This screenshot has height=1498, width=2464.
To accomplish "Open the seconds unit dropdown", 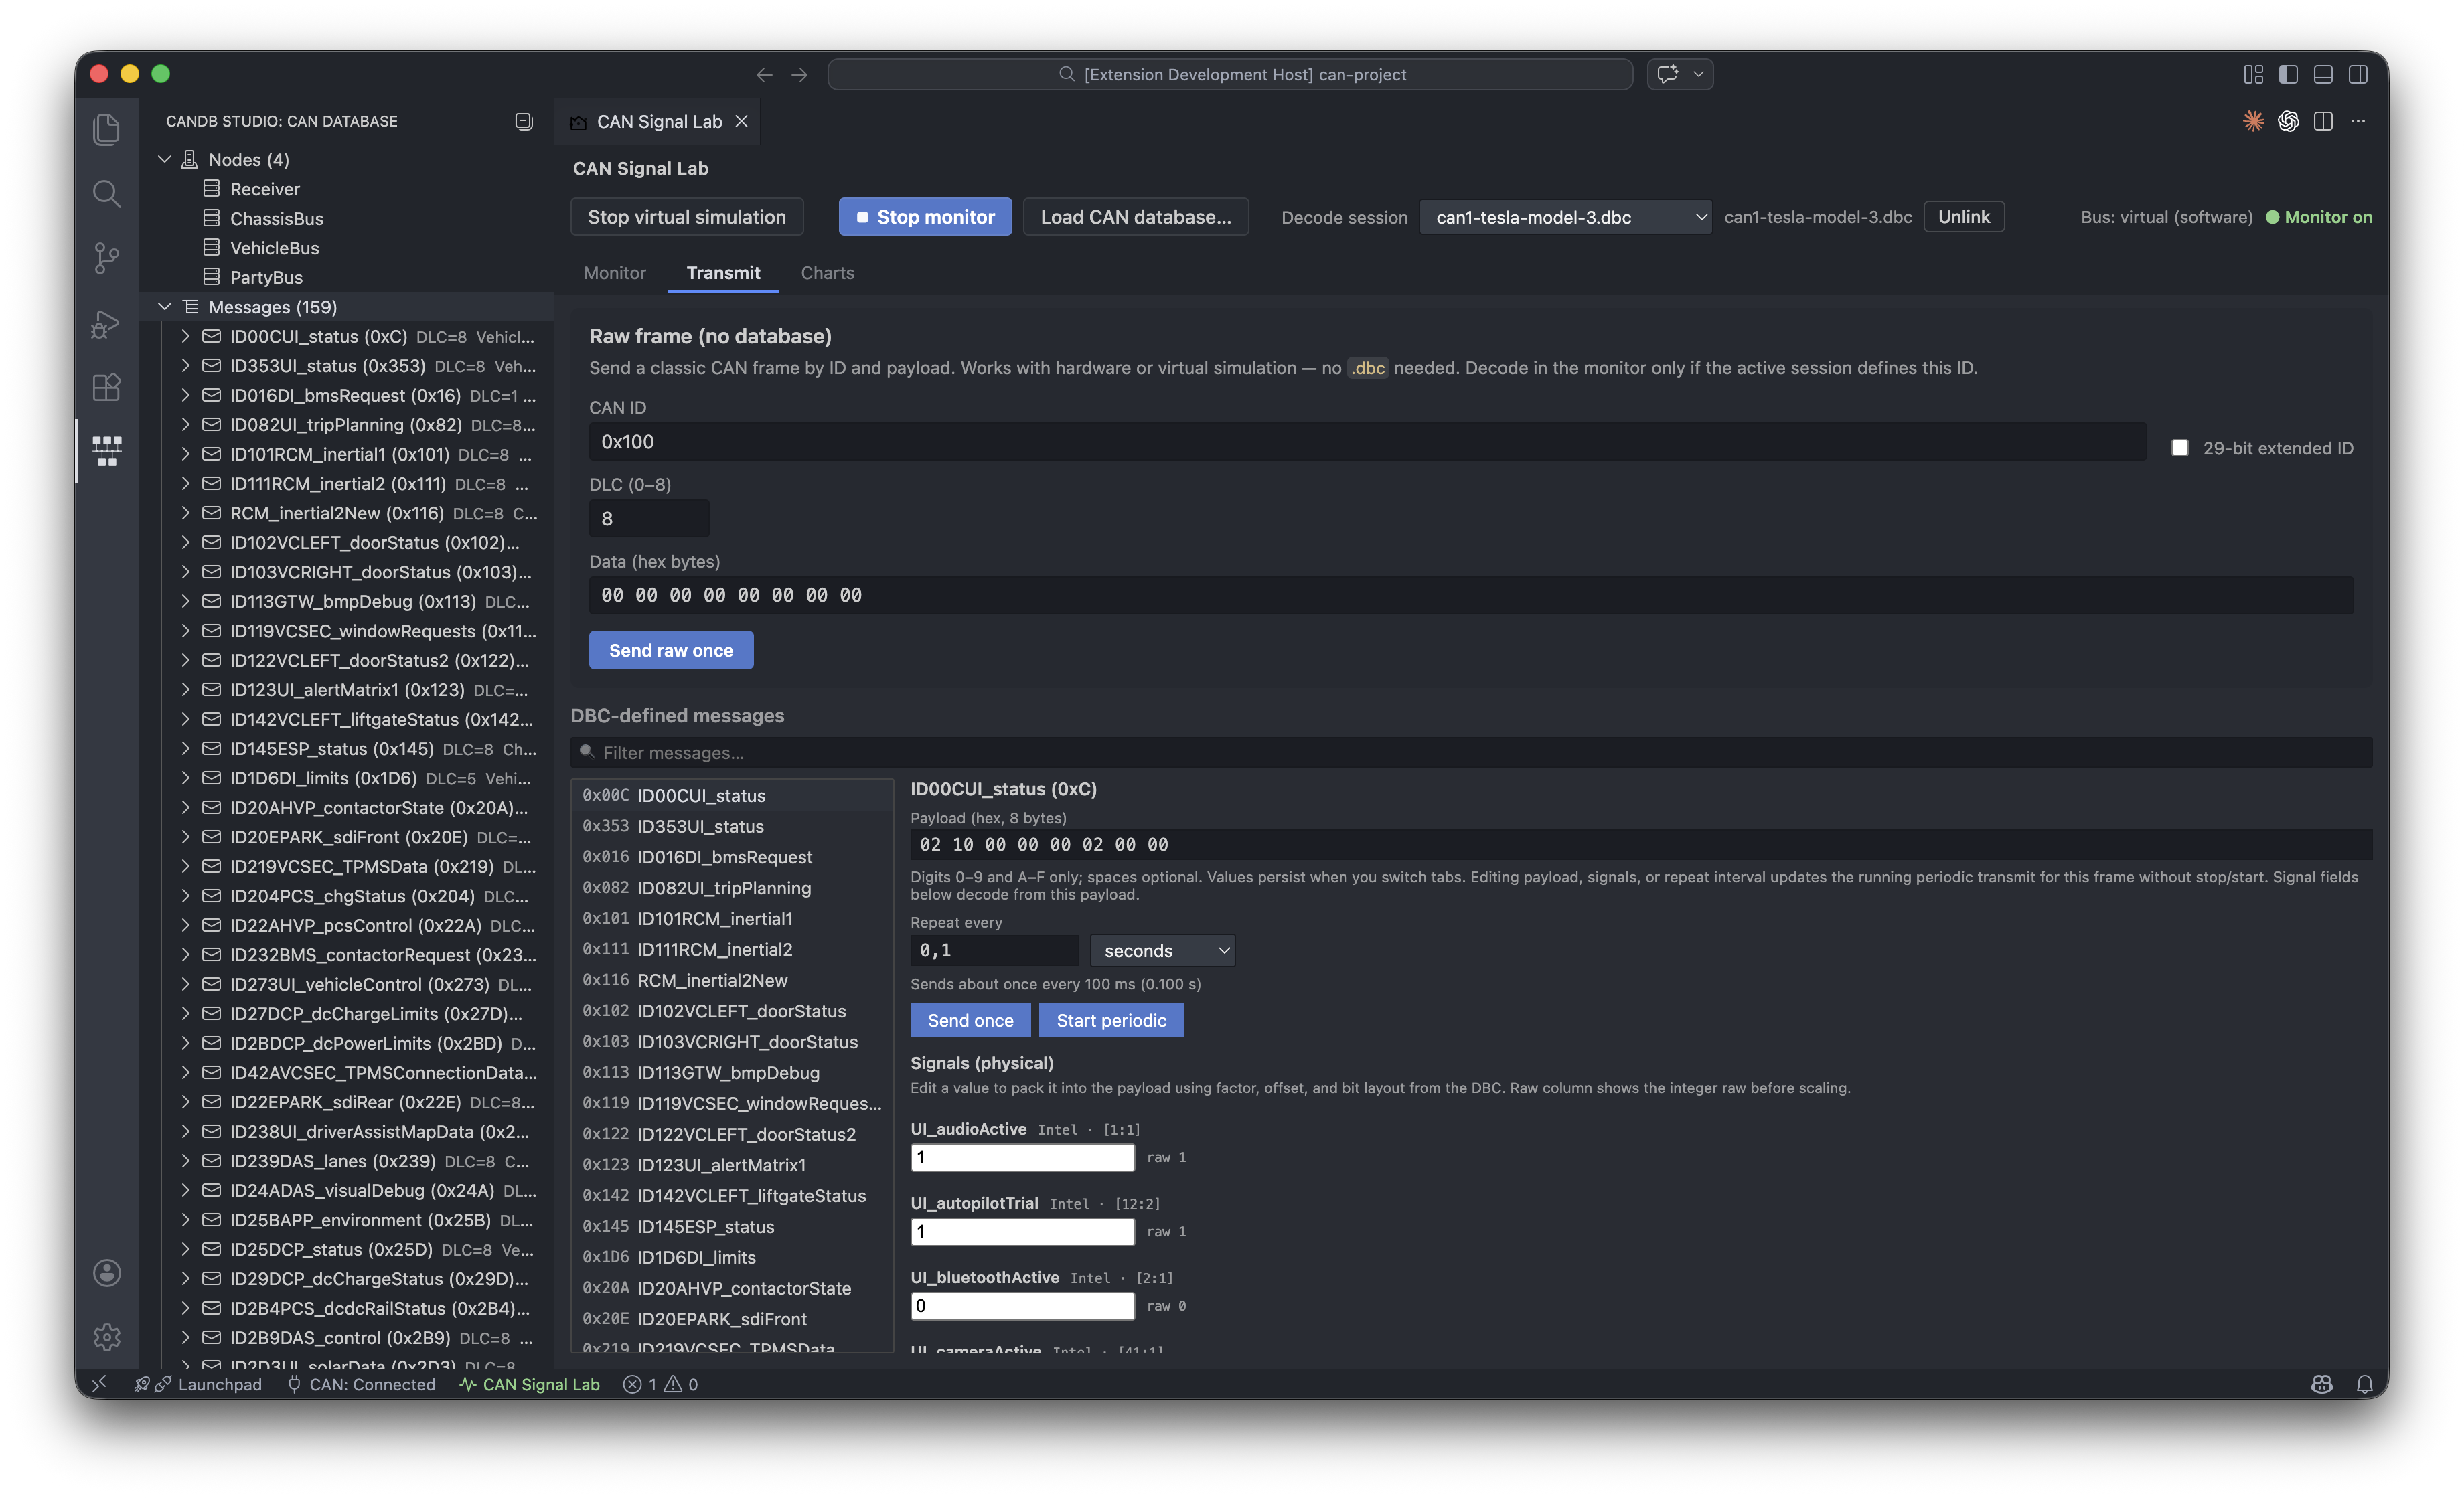I will 1162,950.
